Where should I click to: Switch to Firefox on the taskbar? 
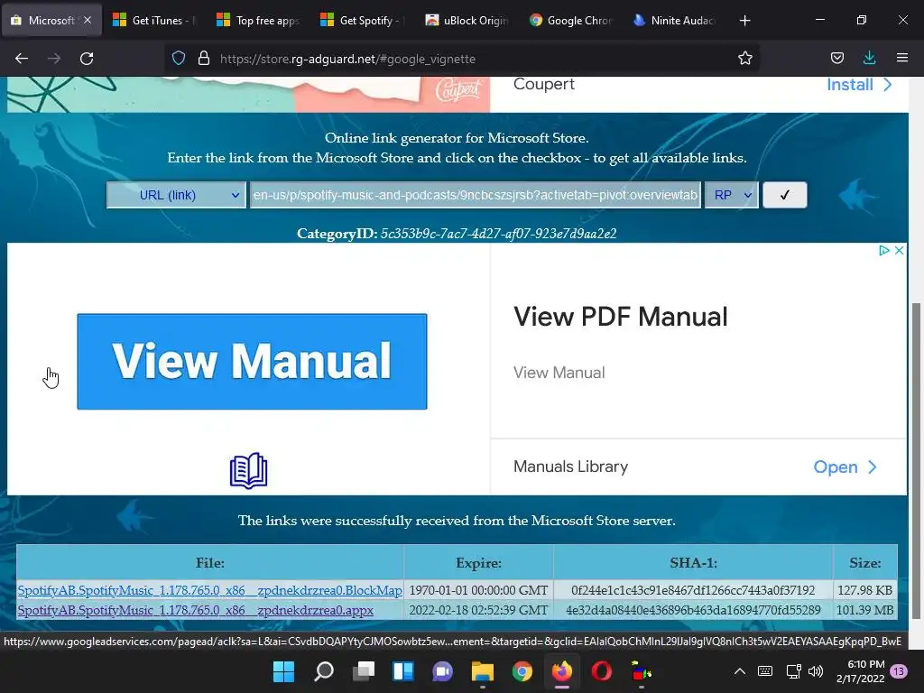[561, 671]
